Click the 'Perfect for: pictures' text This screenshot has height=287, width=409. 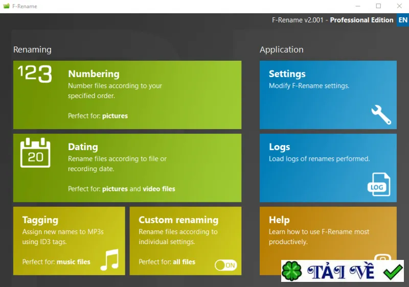pos(98,116)
